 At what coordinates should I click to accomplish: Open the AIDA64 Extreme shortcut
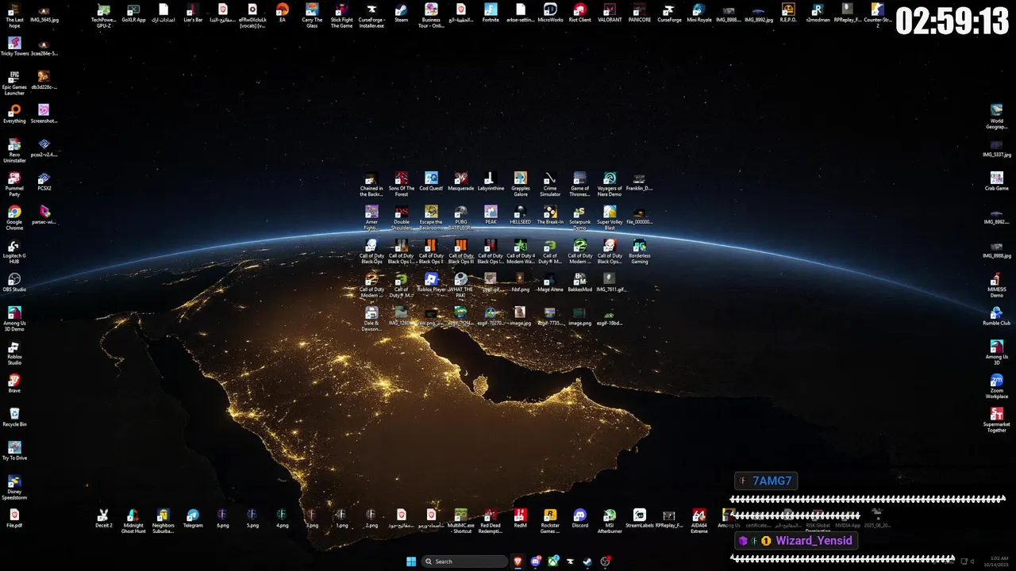699,521
